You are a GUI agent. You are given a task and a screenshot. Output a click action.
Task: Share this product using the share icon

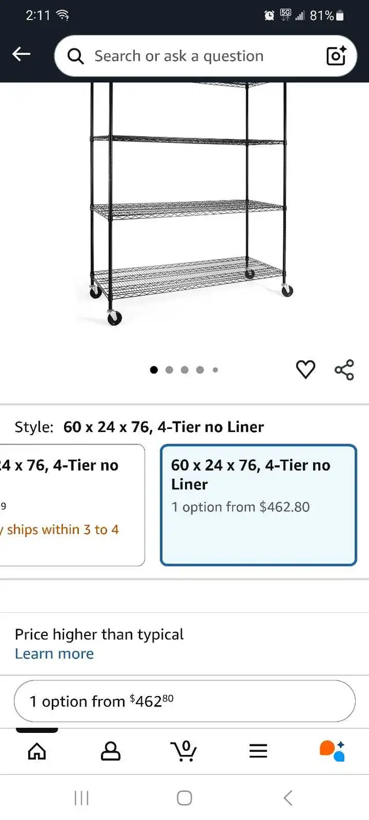click(x=344, y=370)
